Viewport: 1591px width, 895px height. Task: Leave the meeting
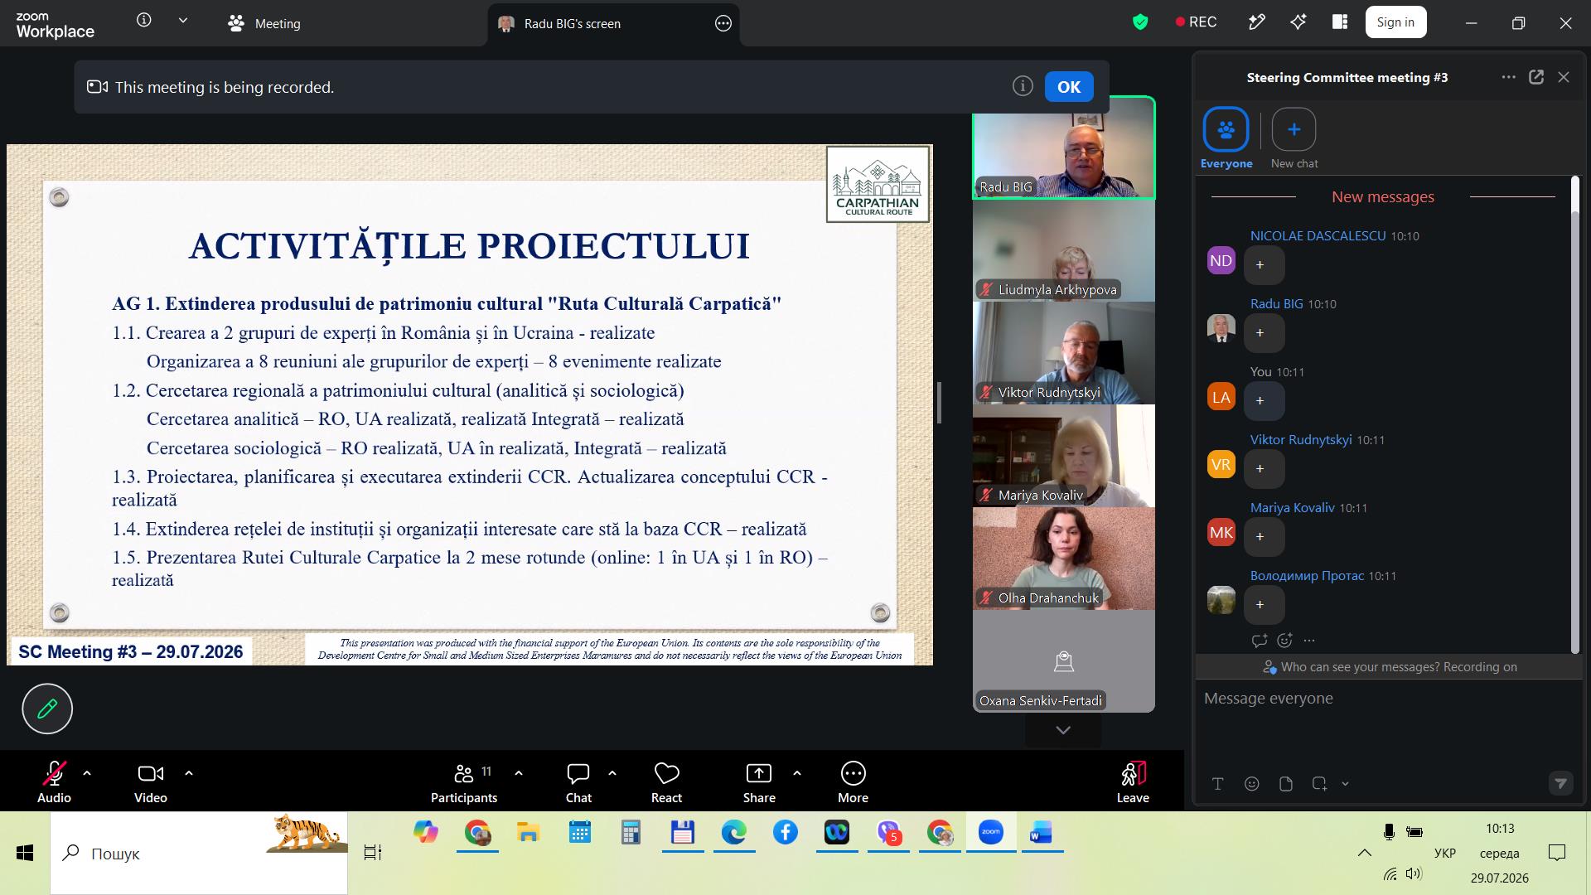pos(1133,781)
